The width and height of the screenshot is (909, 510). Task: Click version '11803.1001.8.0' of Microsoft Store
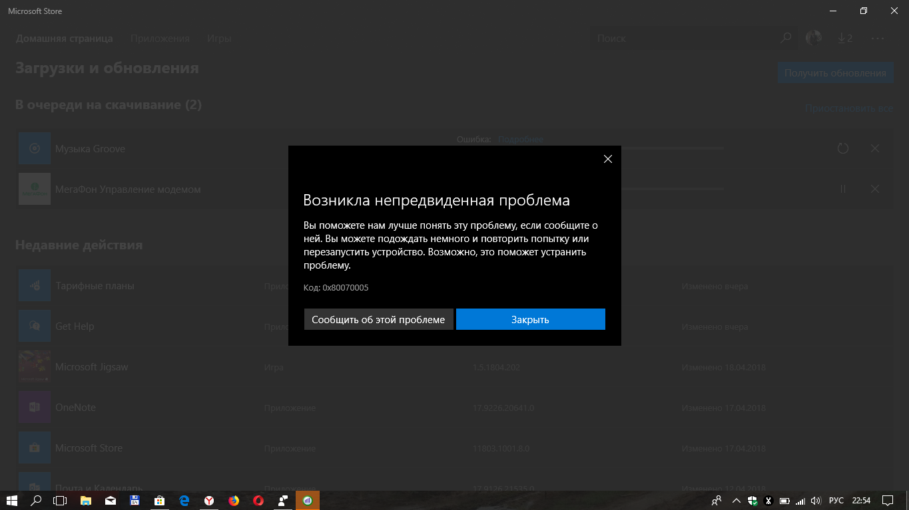(x=501, y=448)
